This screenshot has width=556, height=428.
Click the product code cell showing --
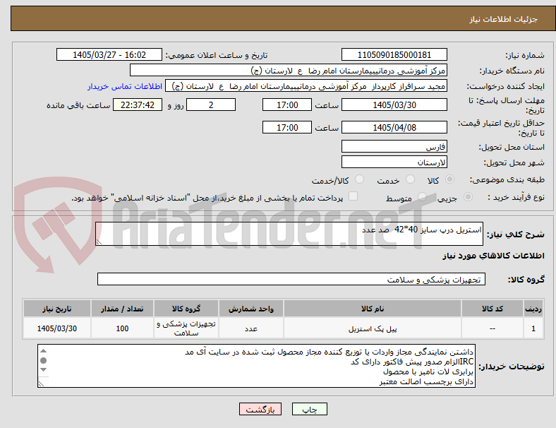pyautogui.click(x=492, y=328)
